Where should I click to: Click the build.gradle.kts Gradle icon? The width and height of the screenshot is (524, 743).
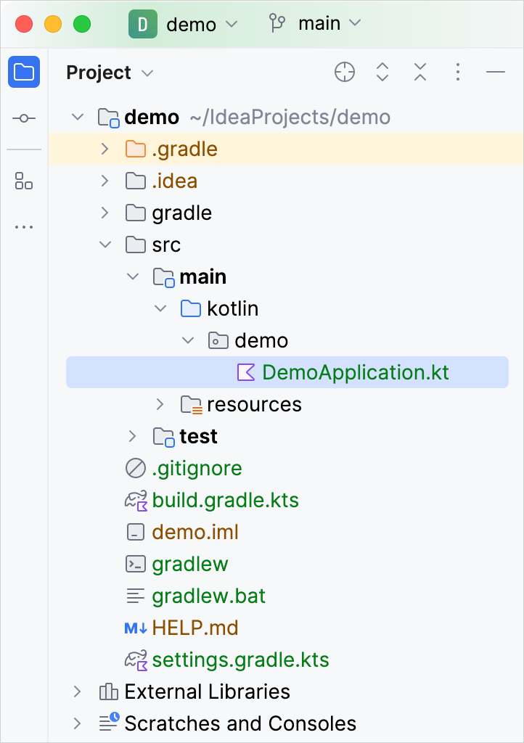136,501
